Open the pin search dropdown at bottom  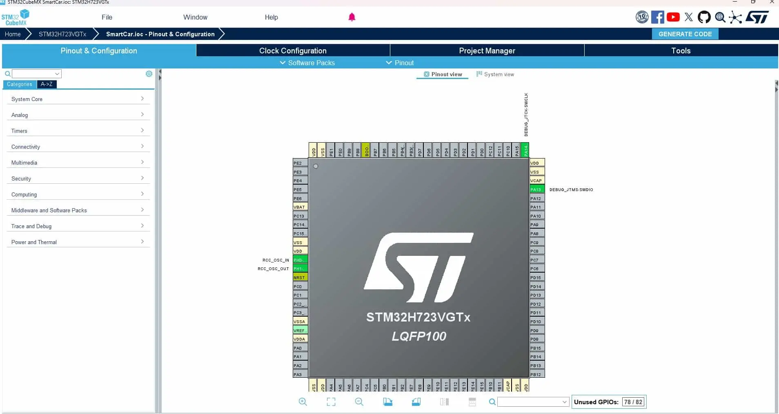533,402
